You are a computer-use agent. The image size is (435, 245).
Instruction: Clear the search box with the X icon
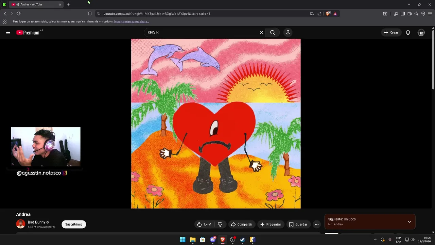pos(262,32)
